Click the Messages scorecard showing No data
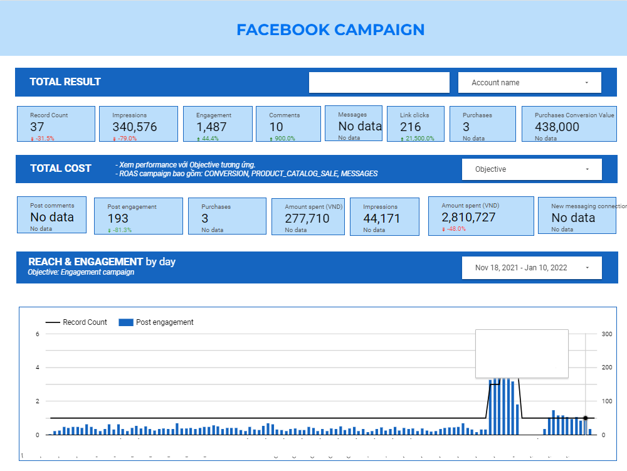 pos(354,124)
